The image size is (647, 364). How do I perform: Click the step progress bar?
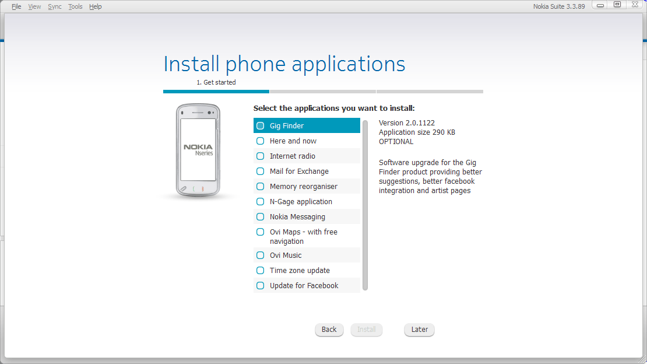tap(323, 92)
